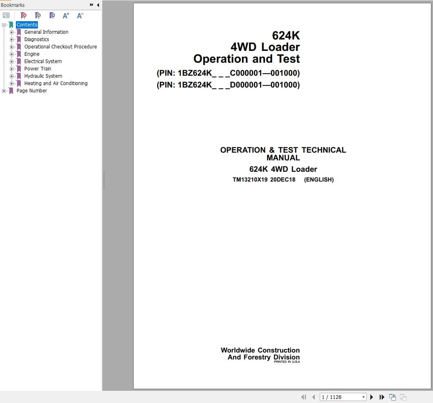Click the find current bookmark icon
433x403 pixels.
pos(52,15)
